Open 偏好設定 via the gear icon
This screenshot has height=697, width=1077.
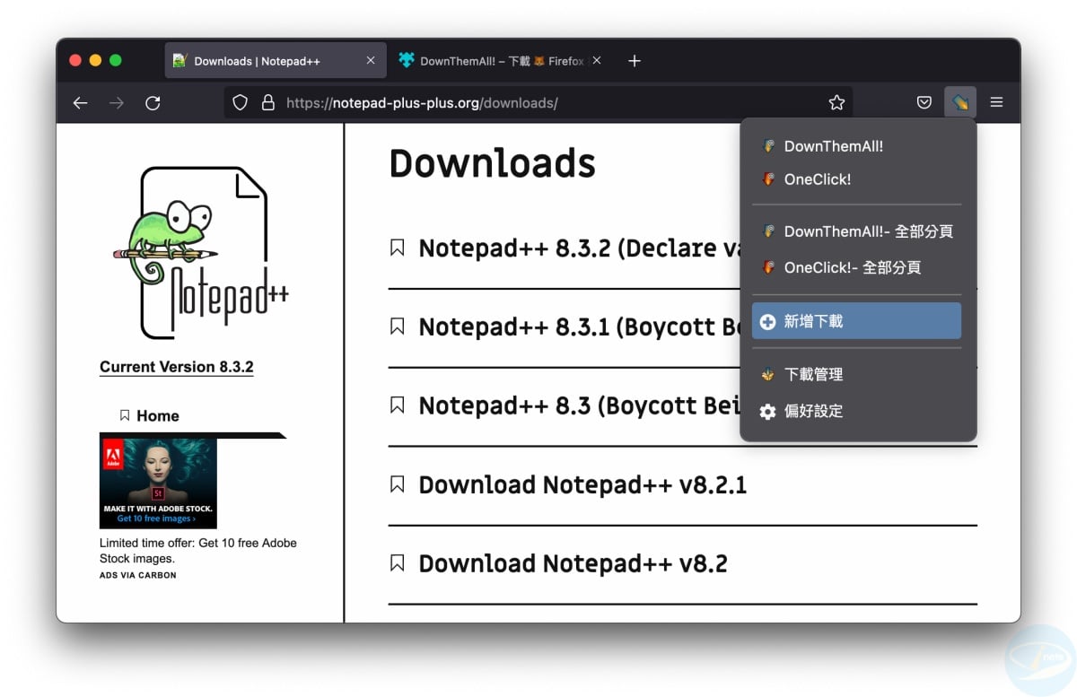coord(815,411)
